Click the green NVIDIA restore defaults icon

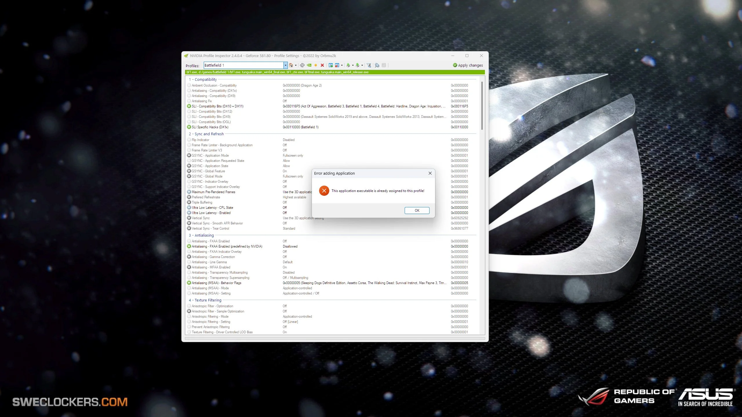pyautogui.click(x=309, y=65)
